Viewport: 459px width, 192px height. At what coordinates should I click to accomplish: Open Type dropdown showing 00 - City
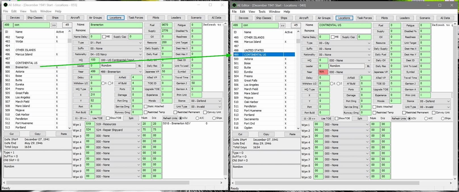344,43
